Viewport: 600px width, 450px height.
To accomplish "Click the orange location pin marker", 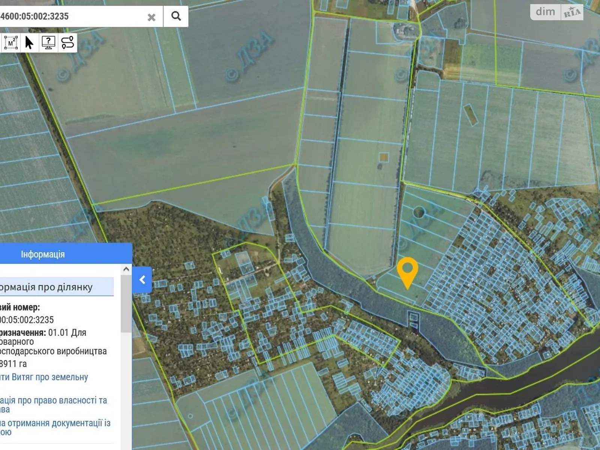I will point(407,271).
